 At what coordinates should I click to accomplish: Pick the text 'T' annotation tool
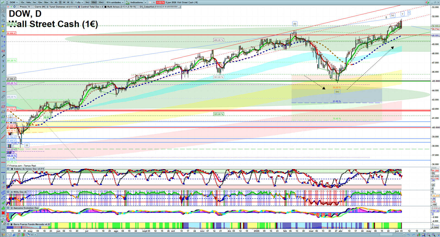pyautogui.click(x=3, y=61)
